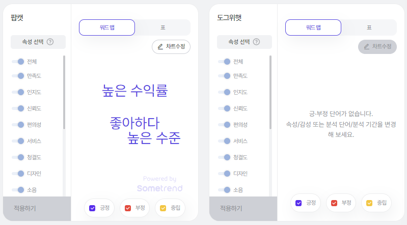Image resolution: width=407 pixels, height=225 pixels.
Task: Uncheck 부정 checkbox in 팝캣 chart
Action: [x=128, y=208]
